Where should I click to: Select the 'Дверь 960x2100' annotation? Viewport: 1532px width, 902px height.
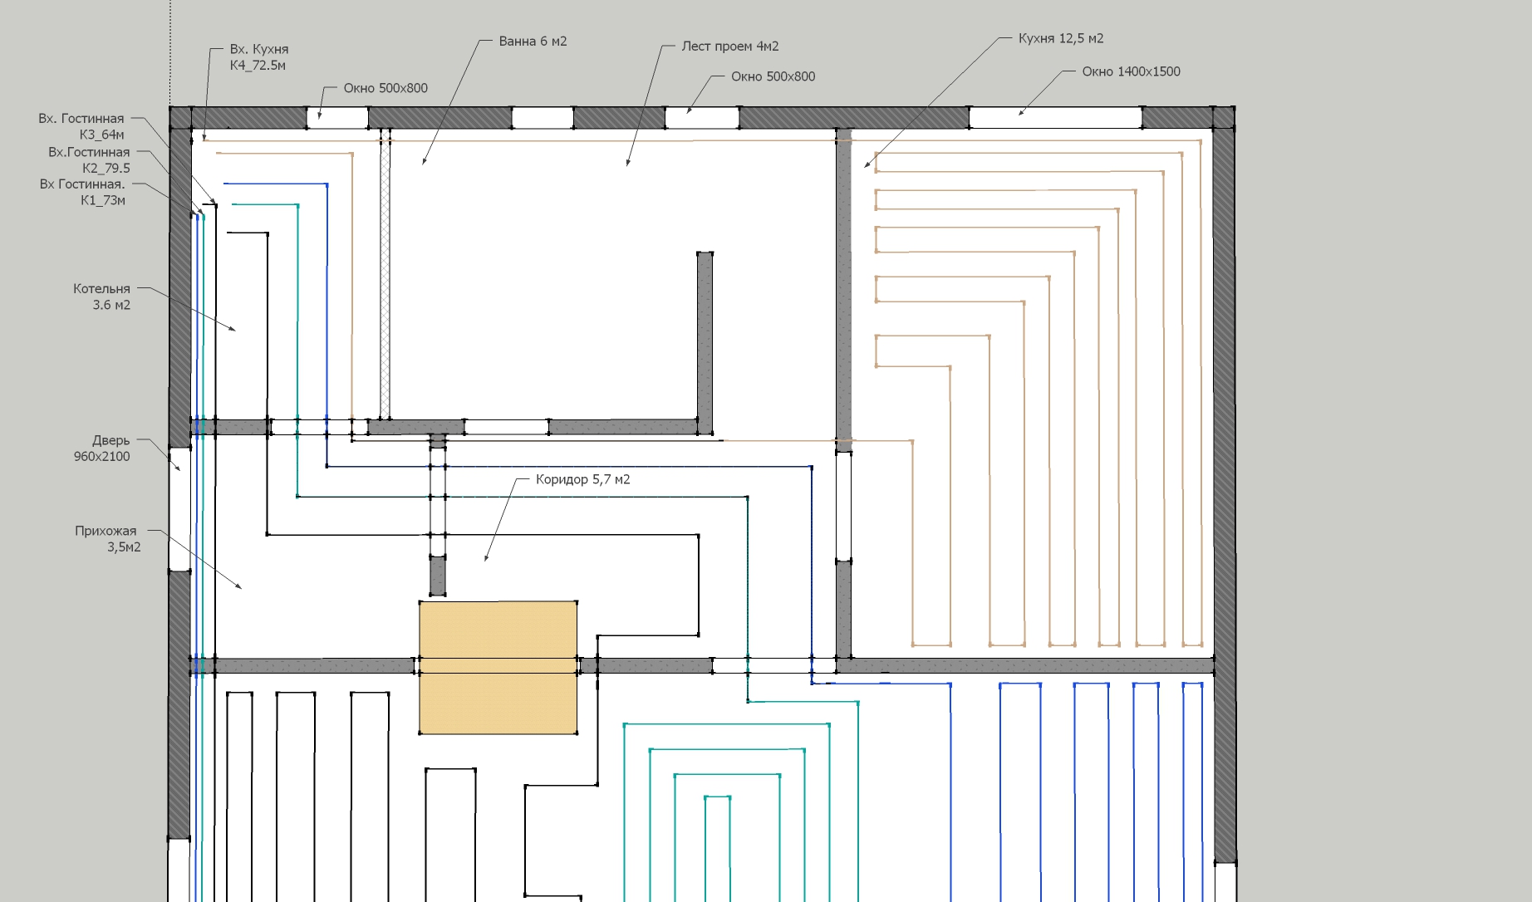[101, 448]
